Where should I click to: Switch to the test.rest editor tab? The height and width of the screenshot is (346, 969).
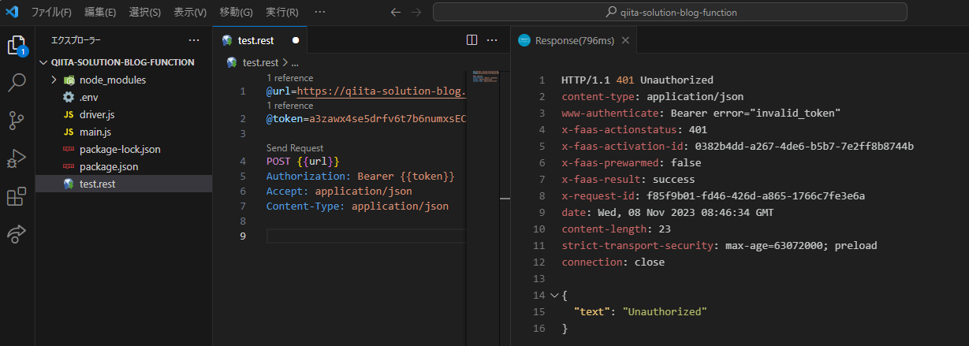(x=260, y=41)
